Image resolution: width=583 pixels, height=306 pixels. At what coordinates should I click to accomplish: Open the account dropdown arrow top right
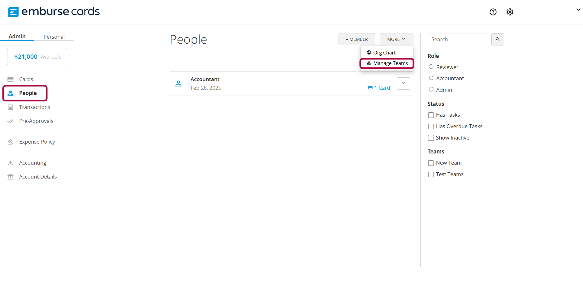578,10
